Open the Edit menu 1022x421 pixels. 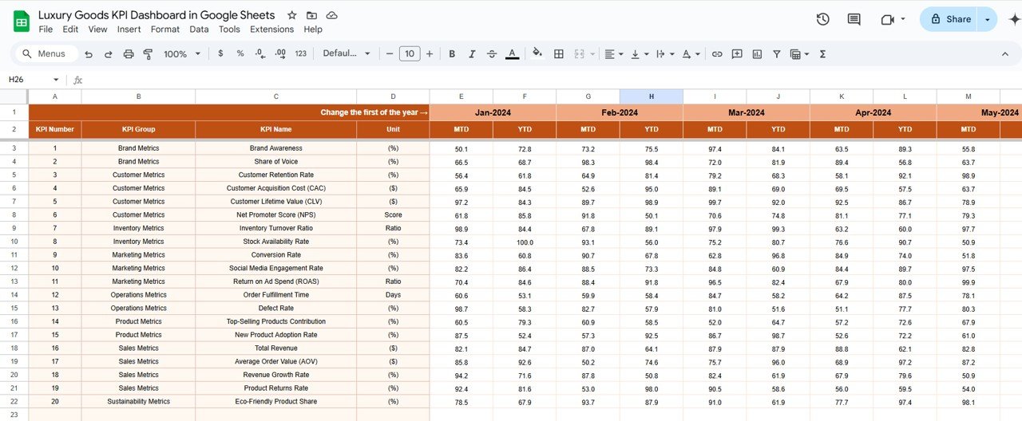coord(70,30)
